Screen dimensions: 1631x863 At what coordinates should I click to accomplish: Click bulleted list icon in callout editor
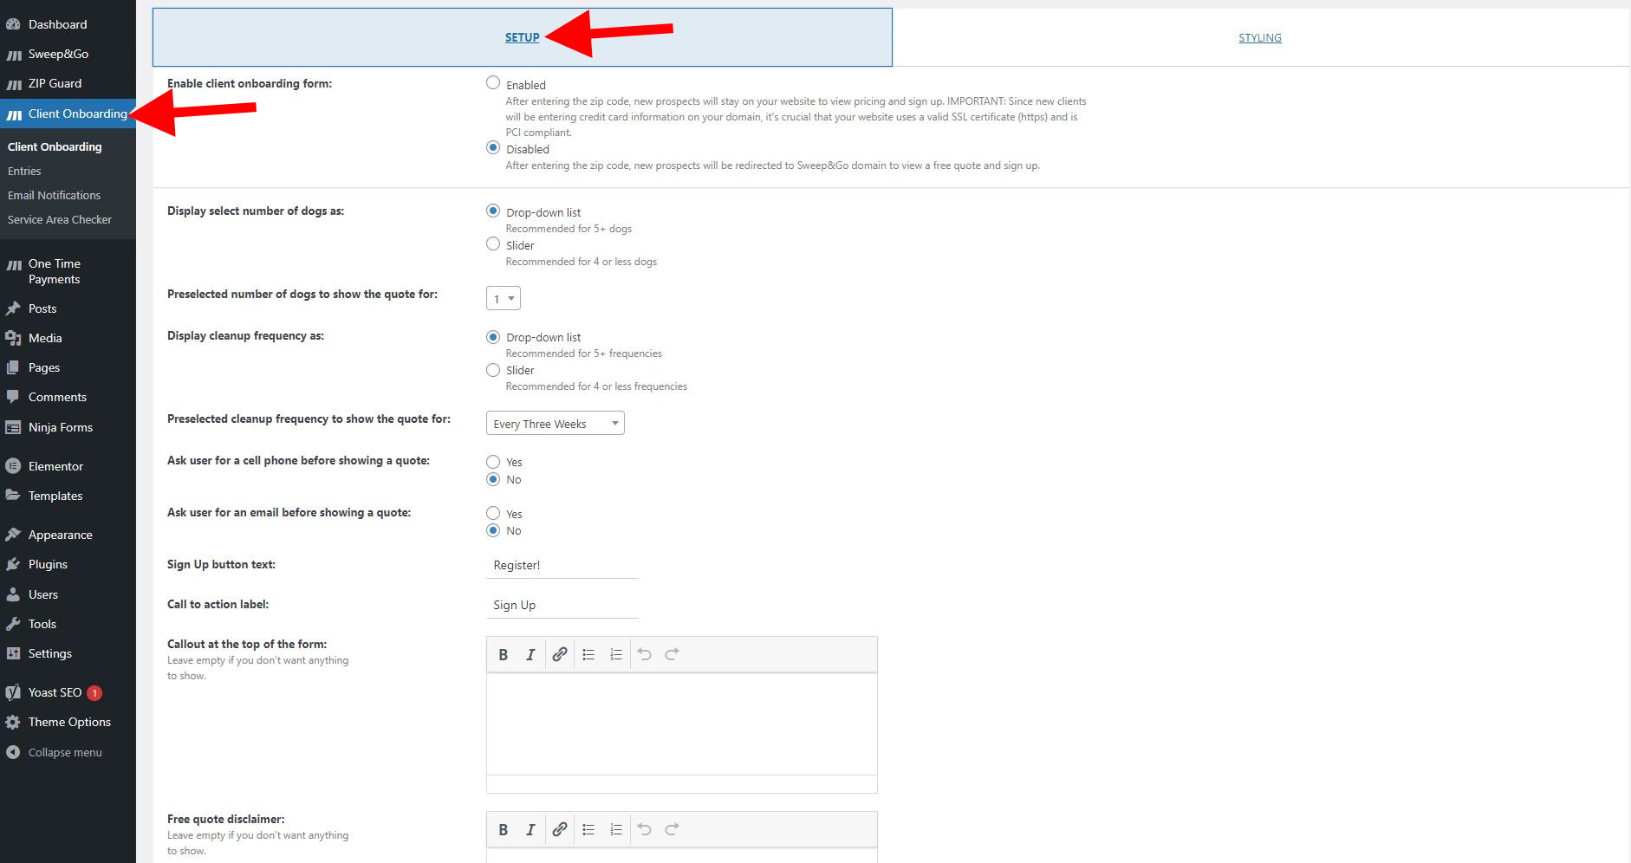click(588, 655)
